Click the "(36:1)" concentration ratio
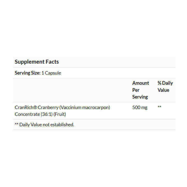This screenshot has width=187, height=187. (45, 114)
